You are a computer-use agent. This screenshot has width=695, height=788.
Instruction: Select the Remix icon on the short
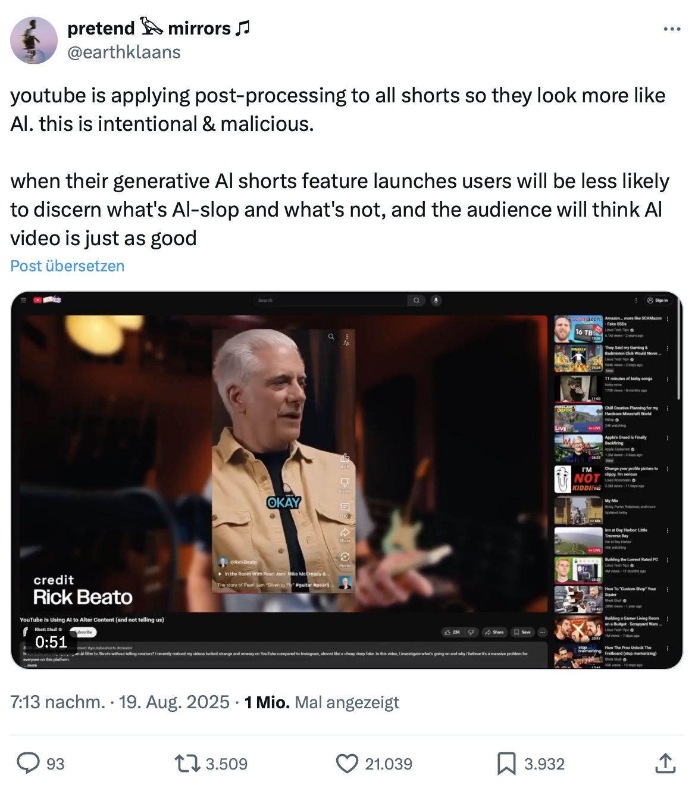(345, 556)
